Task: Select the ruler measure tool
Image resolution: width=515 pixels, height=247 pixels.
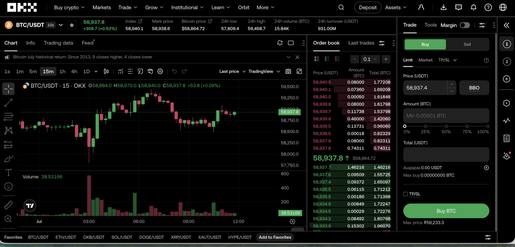Action: pyautogui.click(x=9, y=205)
